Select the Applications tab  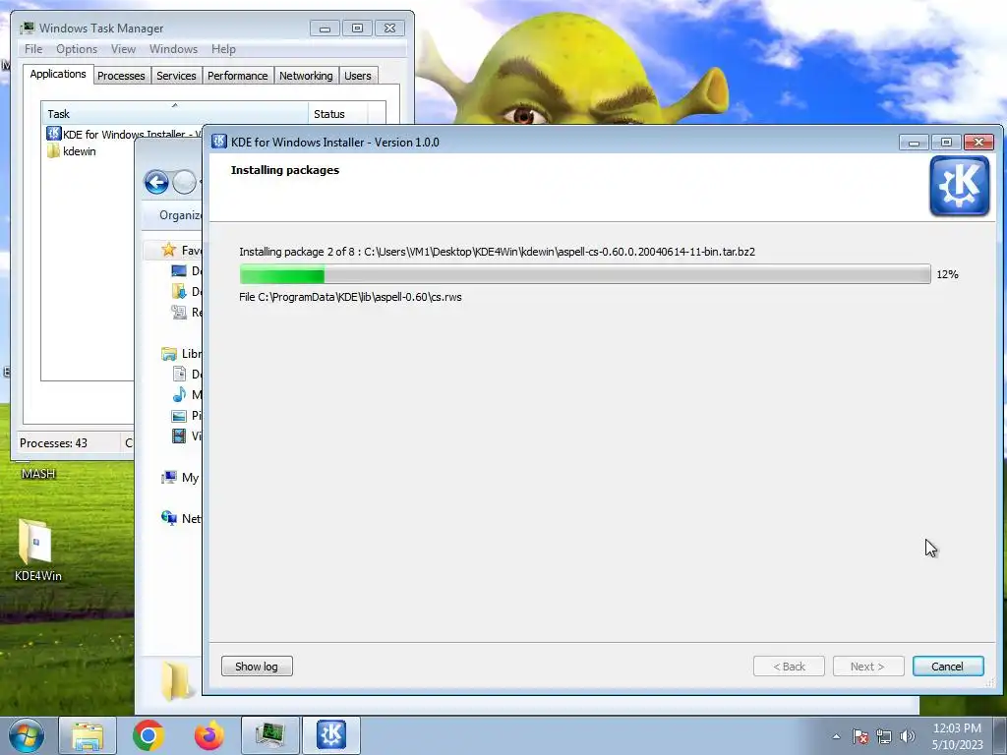(x=58, y=74)
